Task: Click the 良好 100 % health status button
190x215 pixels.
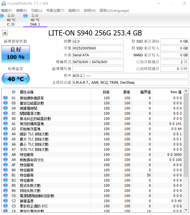Action: (x=16, y=54)
